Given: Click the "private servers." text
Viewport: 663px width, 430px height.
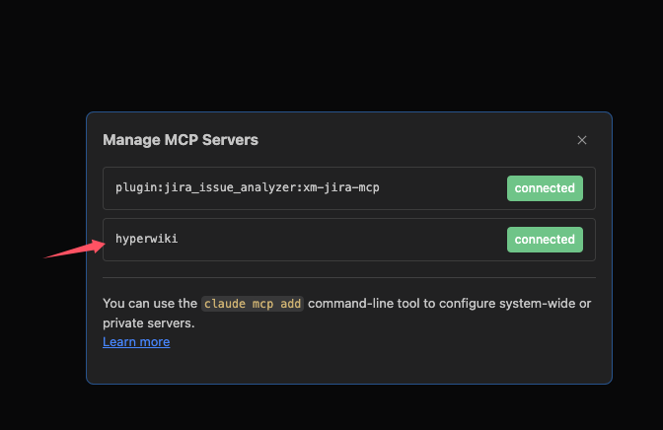Looking at the screenshot, I should point(149,323).
